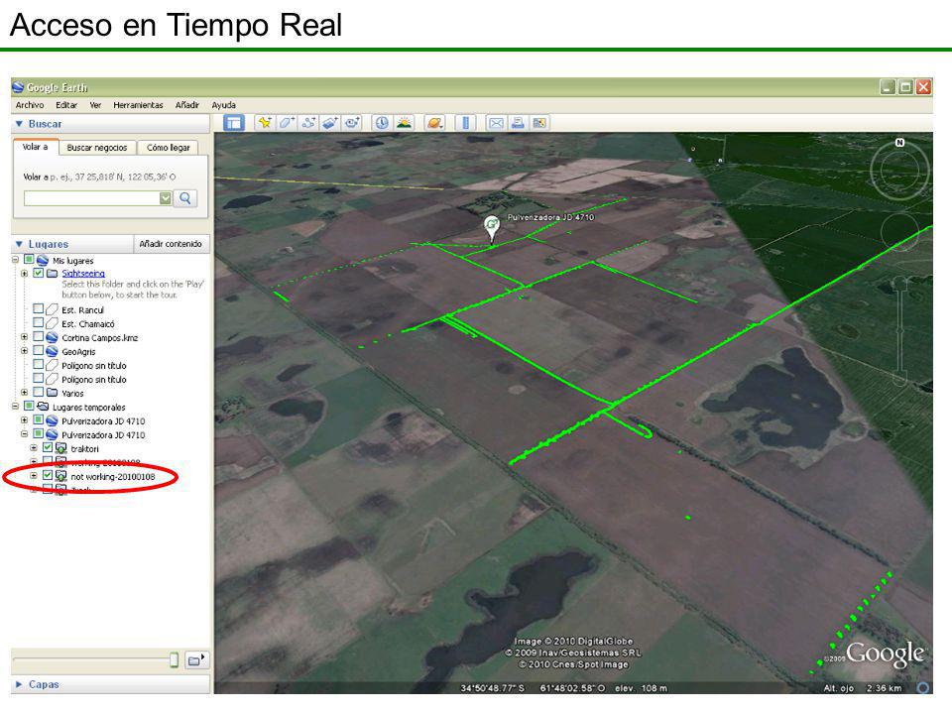Click the Email envelope toolbar icon
This screenshot has height=714, width=952.
(x=496, y=123)
